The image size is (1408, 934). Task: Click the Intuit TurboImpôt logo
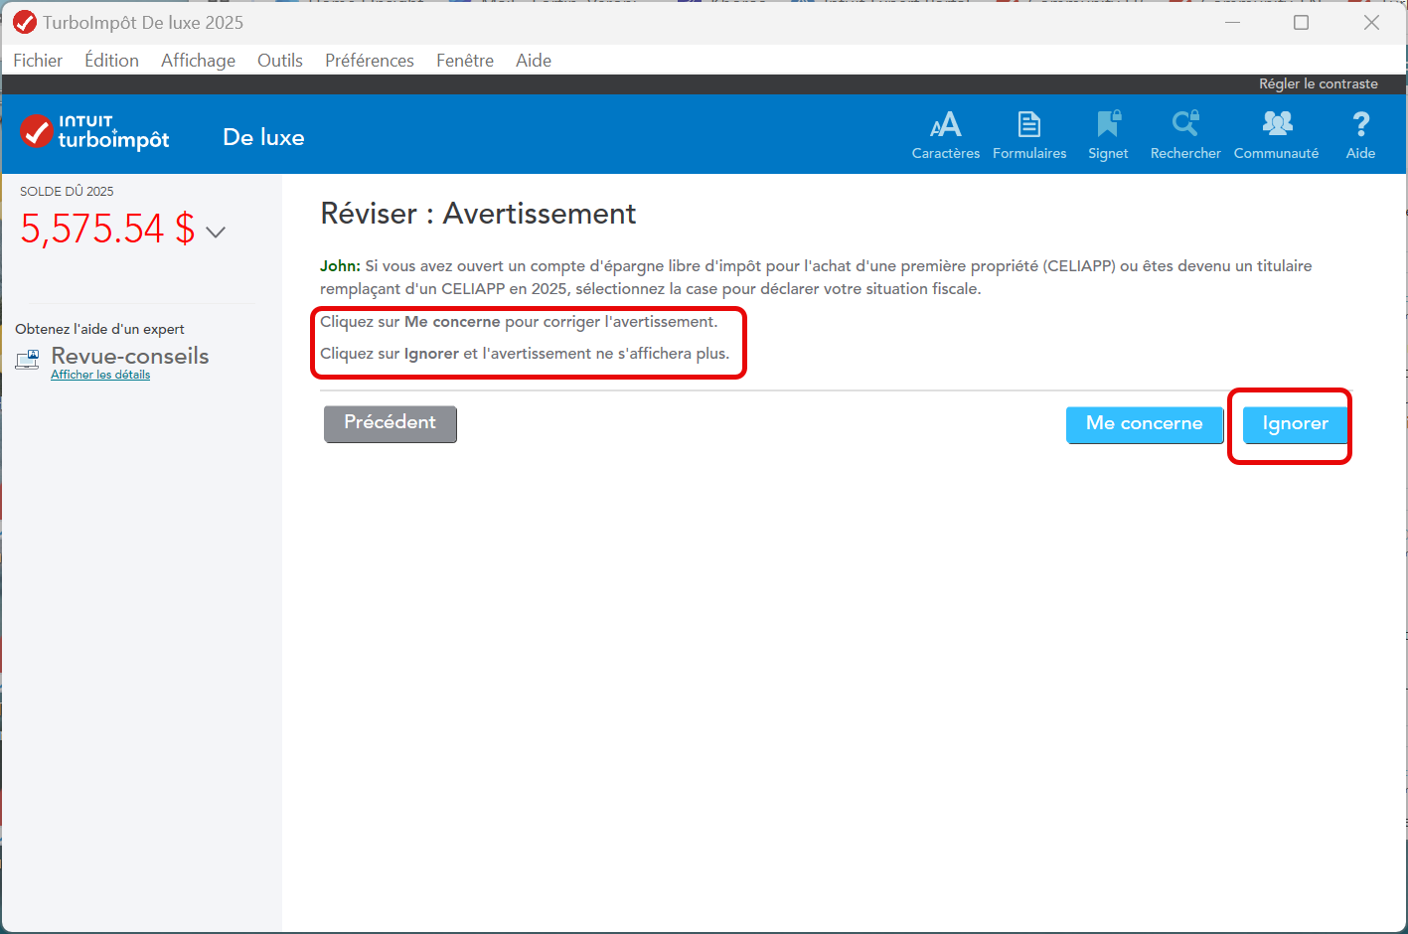click(95, 132)
